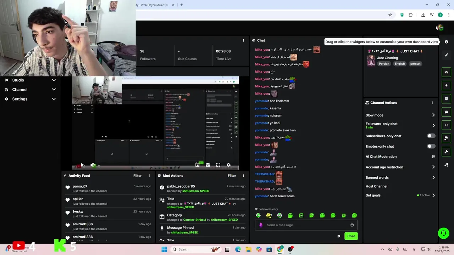Expand the Studio sidebar section
Viewport: 454px width, 255px height.
coord(30,80)
